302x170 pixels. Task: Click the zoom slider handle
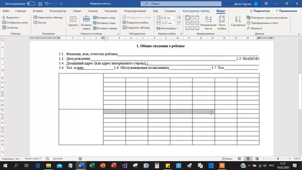(278, 159)
